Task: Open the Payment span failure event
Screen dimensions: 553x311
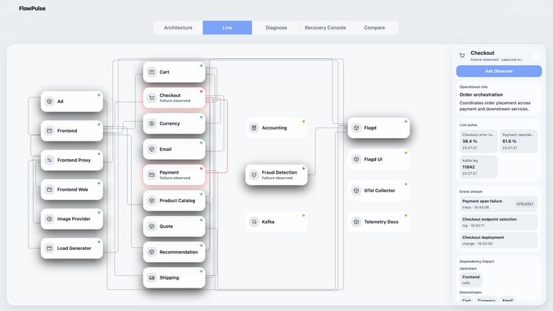Action: pos(498,204)
